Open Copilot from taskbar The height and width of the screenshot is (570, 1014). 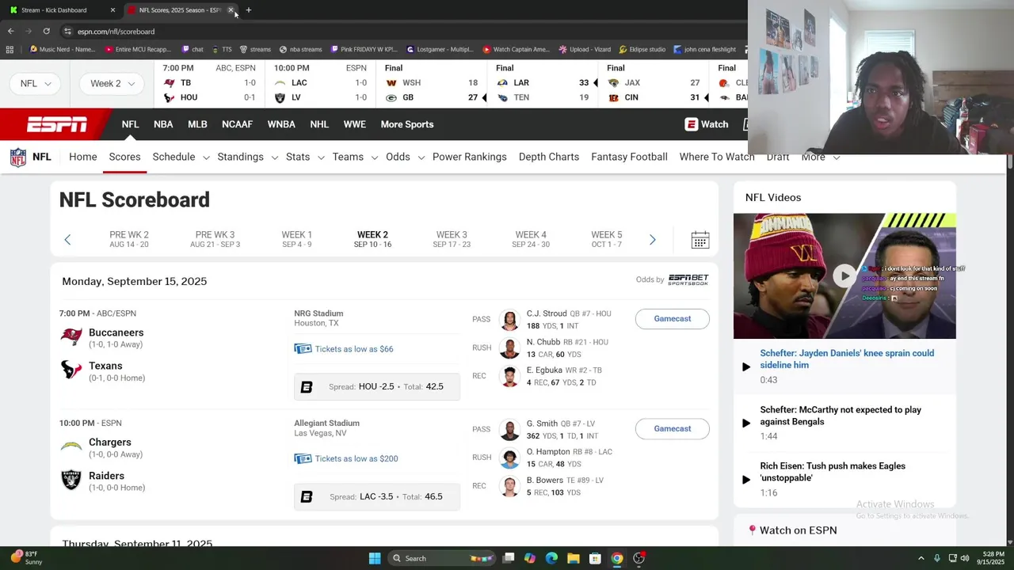530,558
